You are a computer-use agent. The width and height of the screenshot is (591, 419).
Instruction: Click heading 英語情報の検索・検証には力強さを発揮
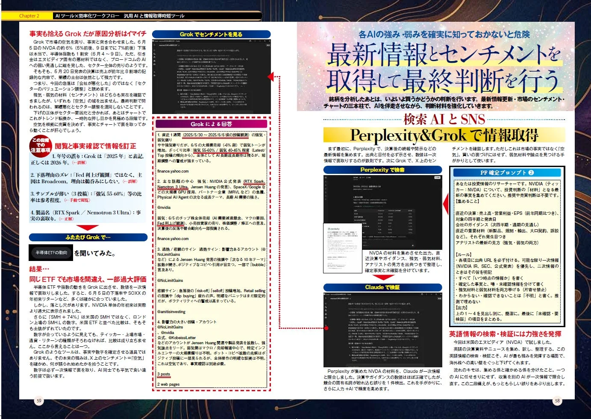click(x=505, y=334)
